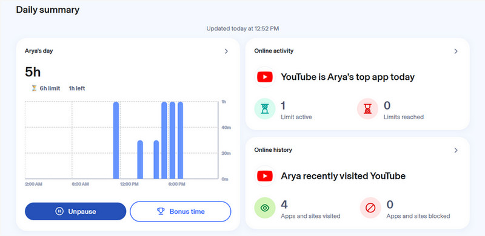Expand Arya's day details chevron
The width and height of the screenshot is (485, 236).
[226, 51]
